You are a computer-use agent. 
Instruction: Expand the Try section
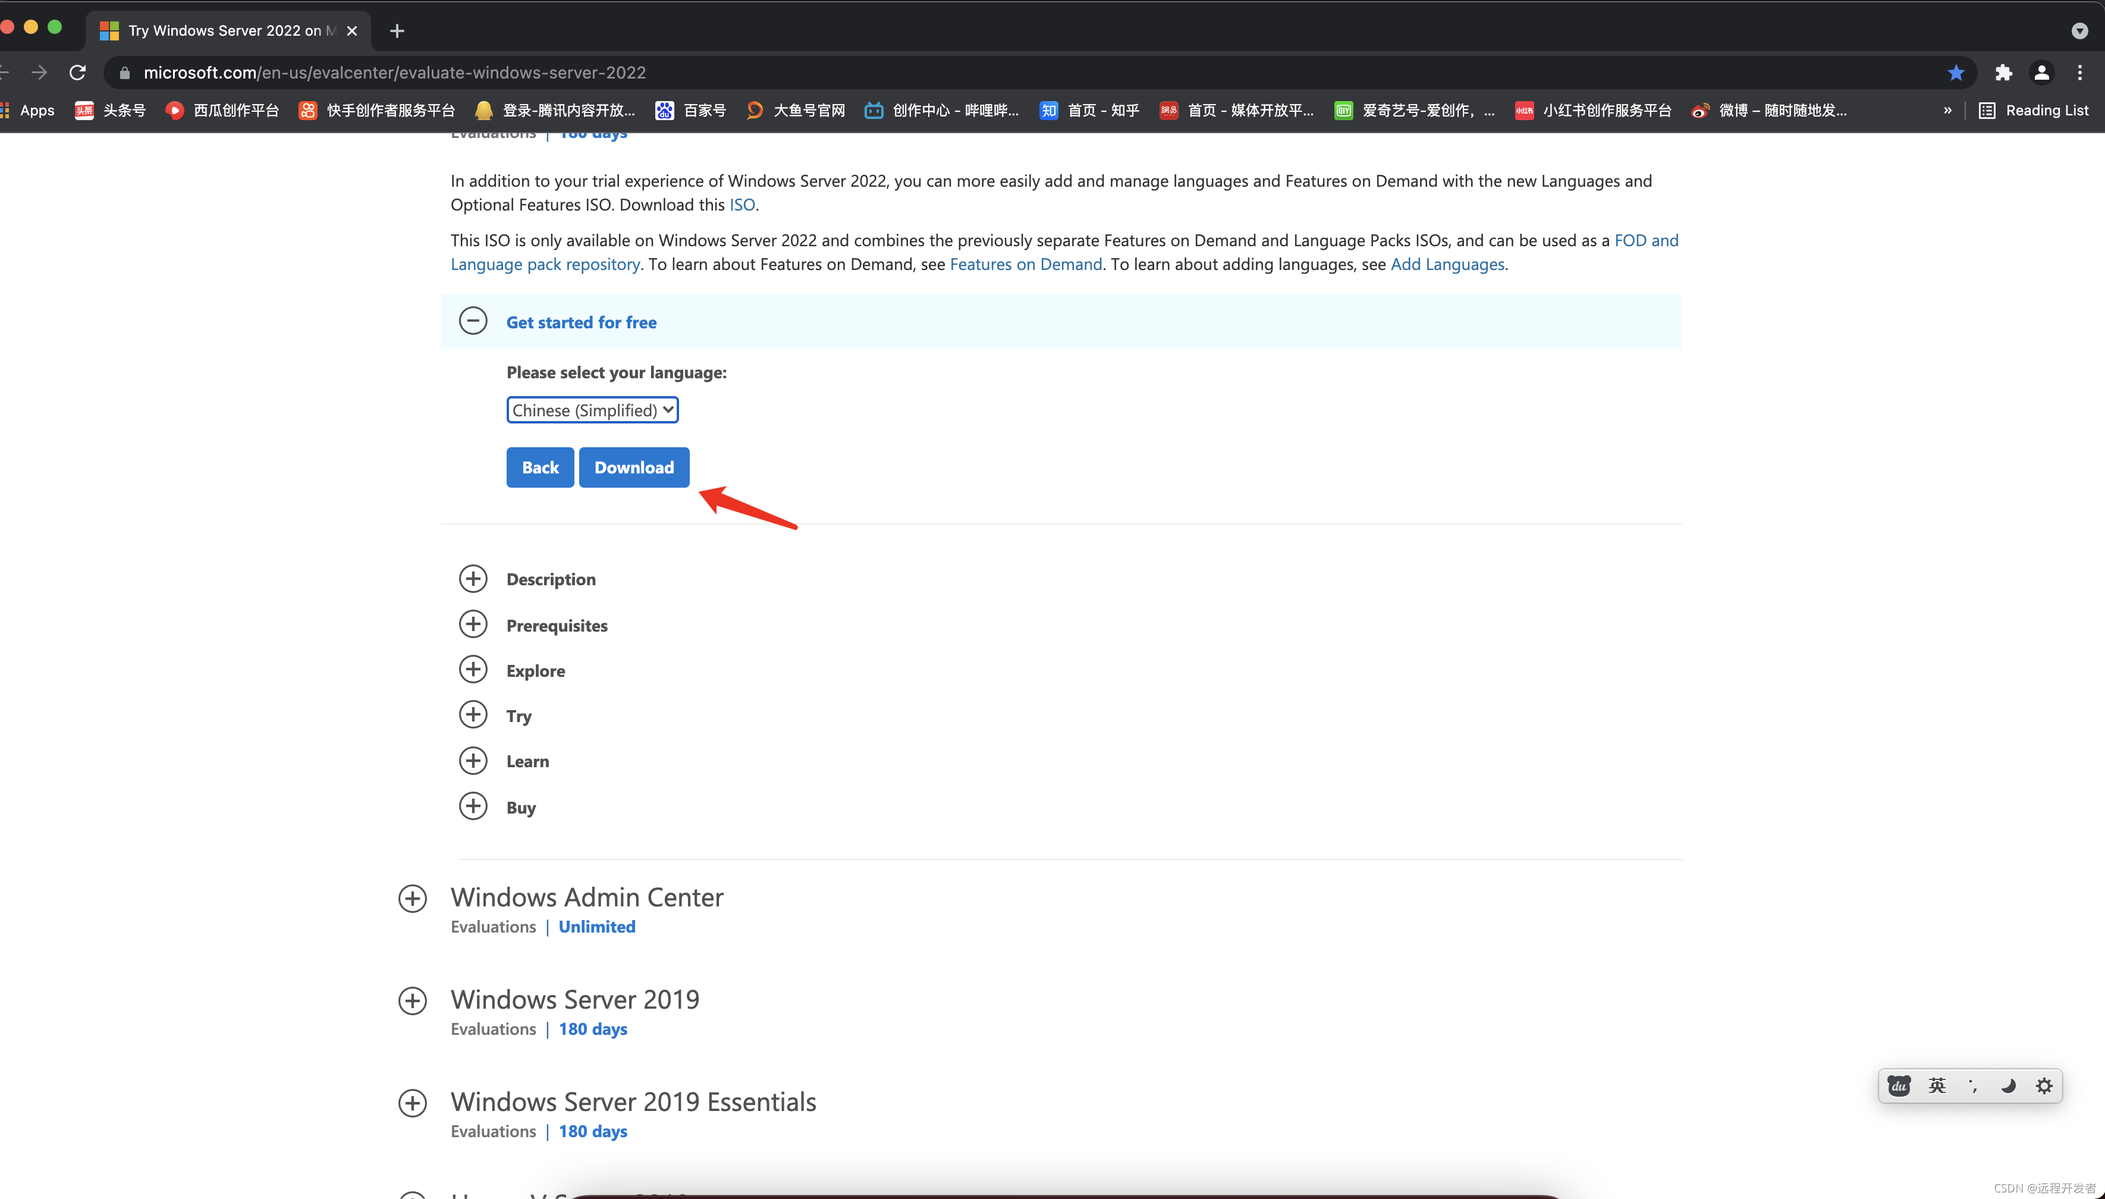473,715
